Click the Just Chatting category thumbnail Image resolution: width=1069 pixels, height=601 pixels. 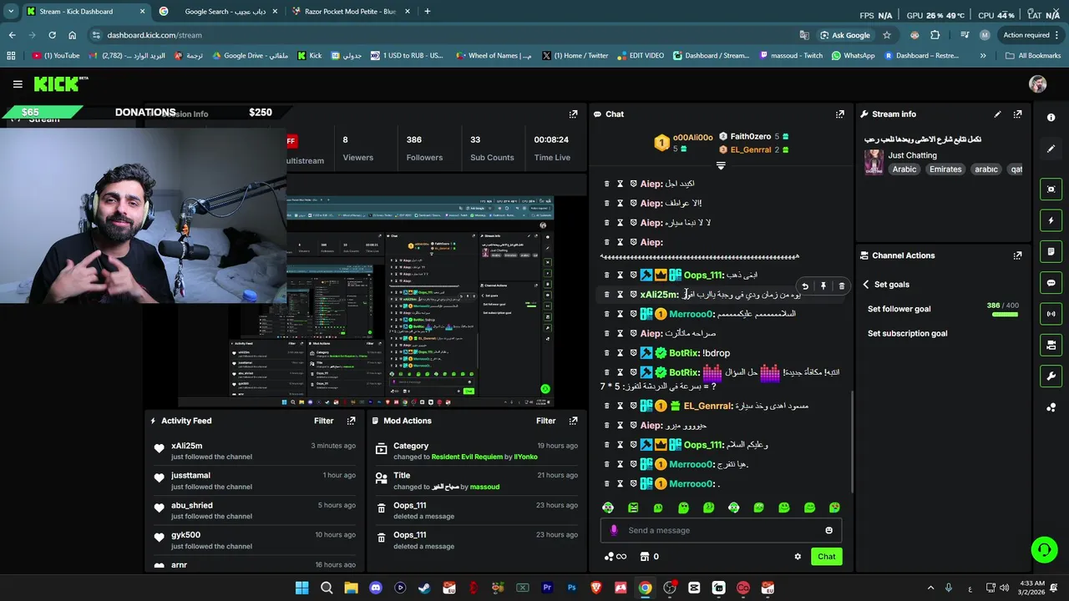pyautogui.click(x=874, y=162)
